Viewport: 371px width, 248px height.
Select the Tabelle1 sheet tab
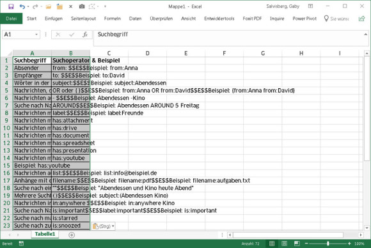click(x=45, y=234)
